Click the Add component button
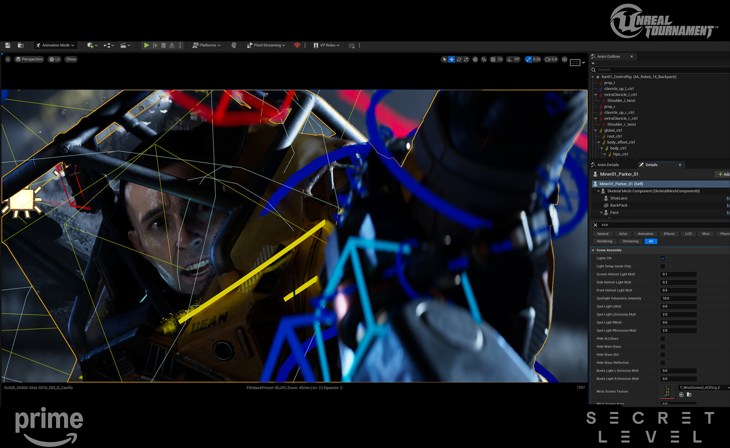Screen dimensions: 730x448 tap(723, 175)
